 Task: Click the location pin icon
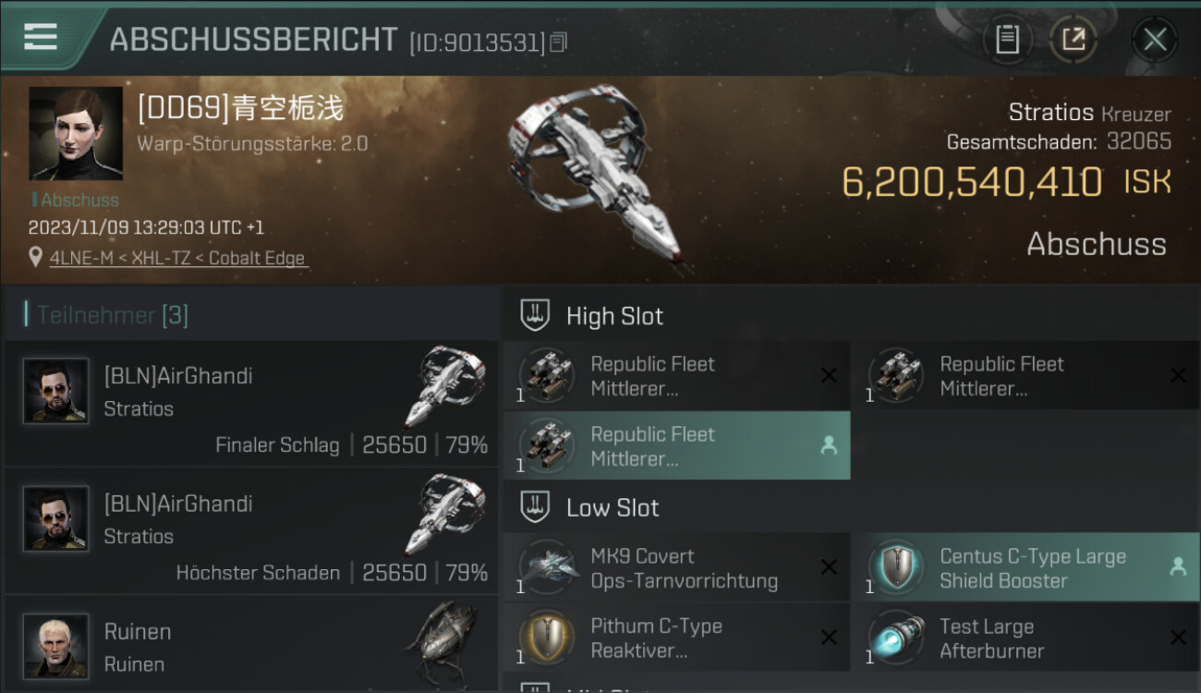(x=36, y=258)
